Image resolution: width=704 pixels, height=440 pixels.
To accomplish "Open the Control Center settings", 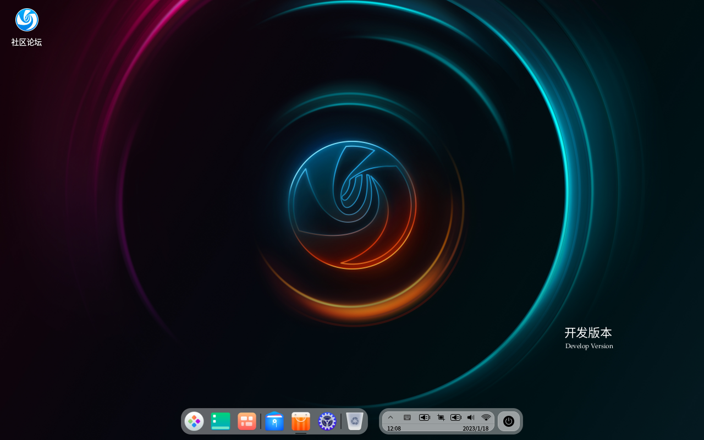I will 327,421.
